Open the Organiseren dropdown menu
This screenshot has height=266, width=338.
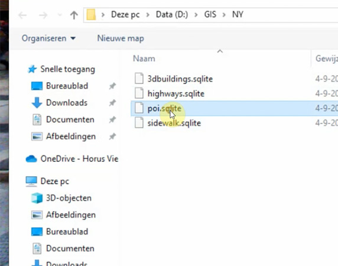click(48, 38)
